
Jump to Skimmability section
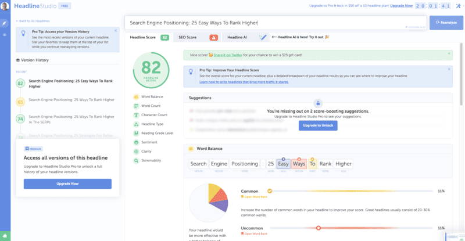151,161
